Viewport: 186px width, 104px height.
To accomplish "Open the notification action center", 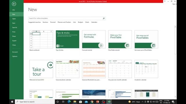I will 173,102.
